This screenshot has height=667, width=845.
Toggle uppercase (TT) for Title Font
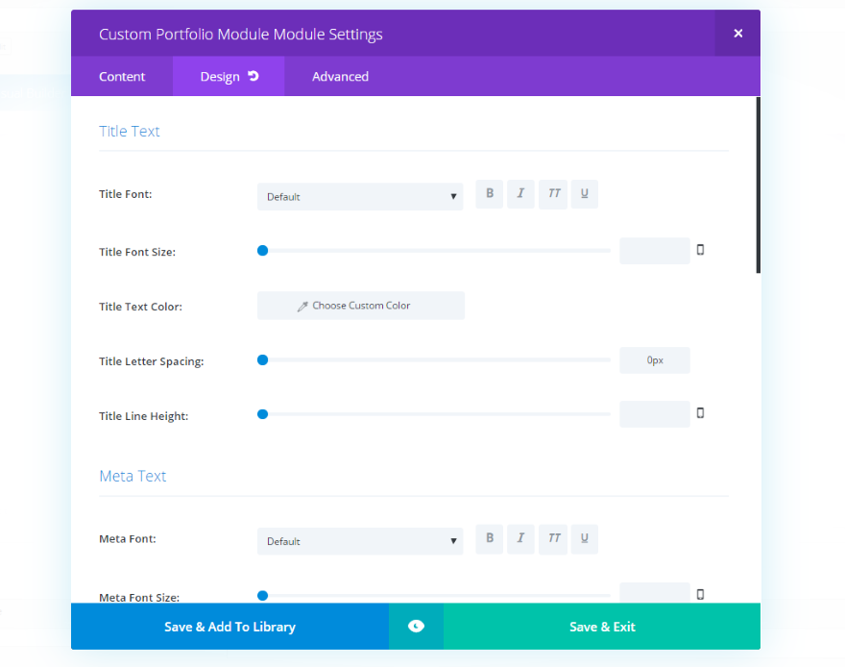(x=553, y=194)
